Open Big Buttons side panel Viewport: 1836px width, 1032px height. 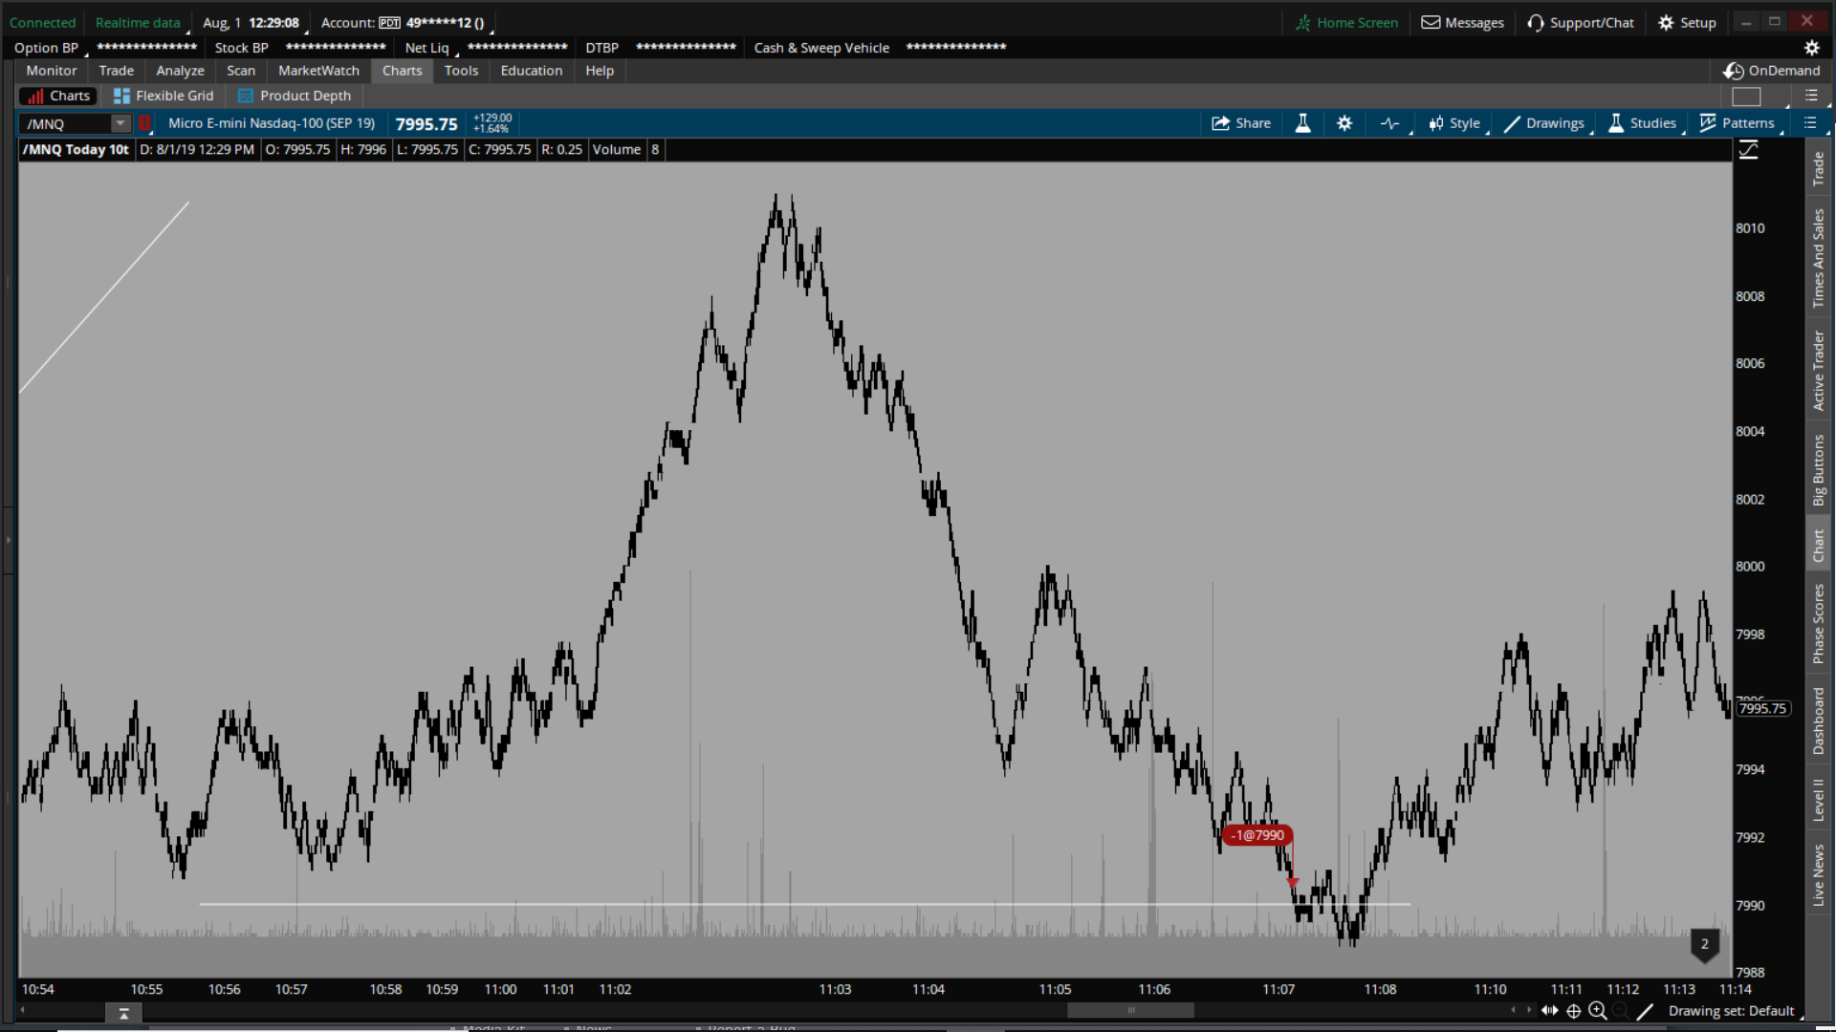coord(1818,470)
